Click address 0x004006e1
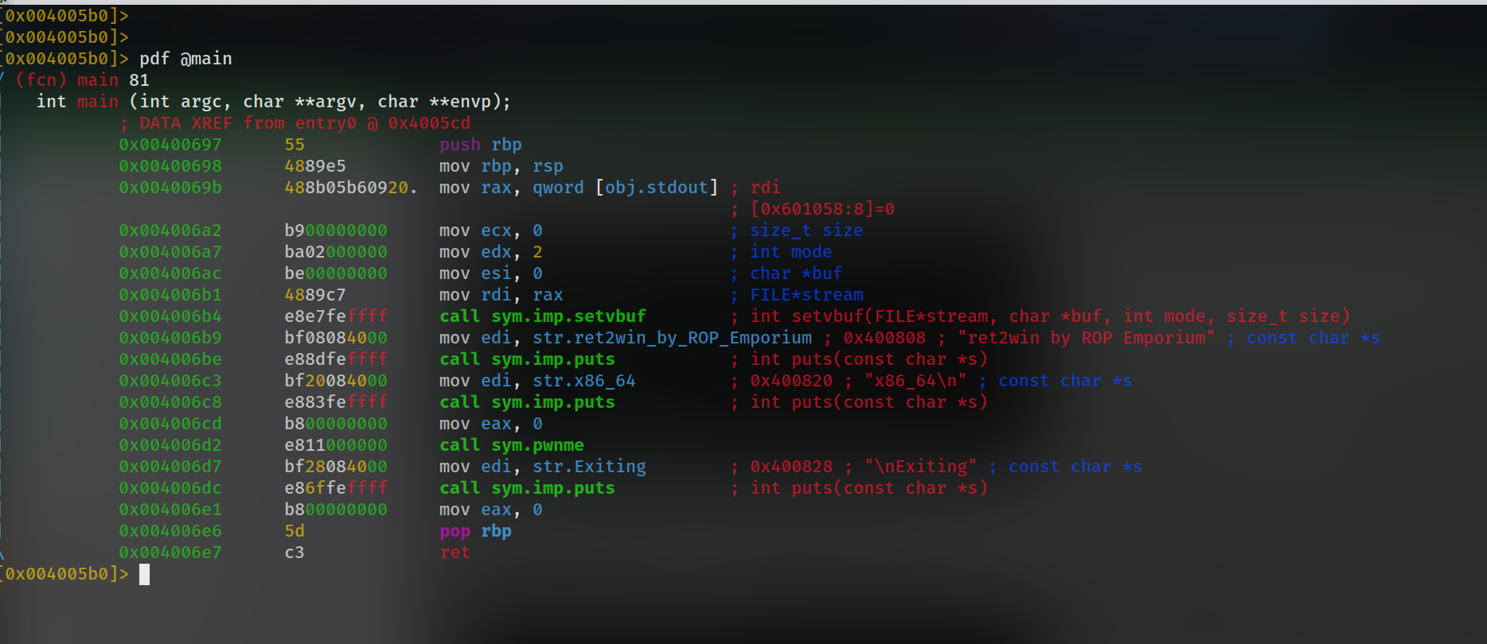The height and width of the screenshot is (644, 1487). click(170, 510)
